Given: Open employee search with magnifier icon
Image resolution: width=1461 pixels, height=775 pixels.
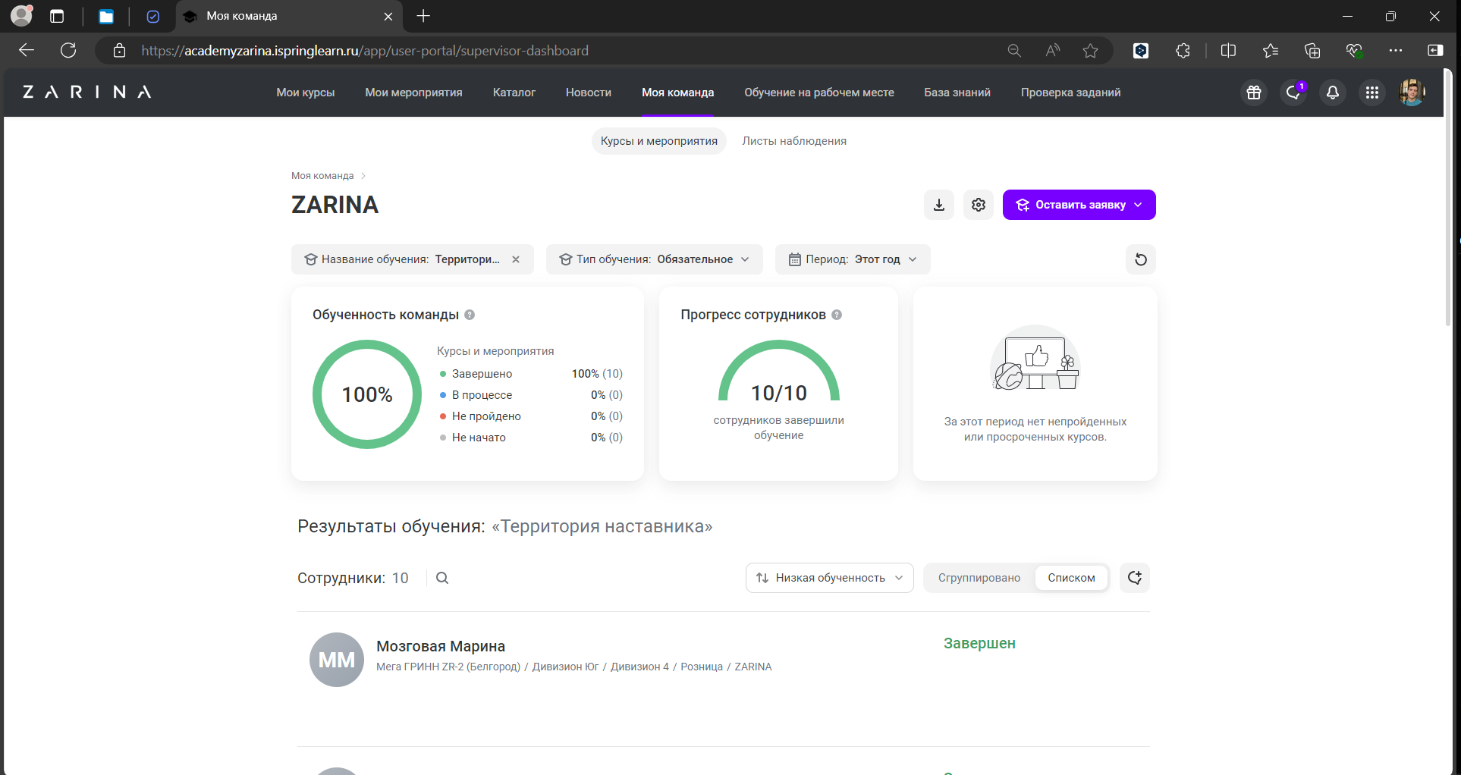Looking at the screenshot, I should point(442,577).
